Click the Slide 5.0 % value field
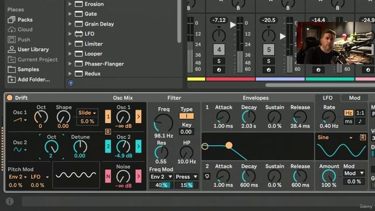The width and height of the screenshot is (375, 211). click(x=87, y=121)
